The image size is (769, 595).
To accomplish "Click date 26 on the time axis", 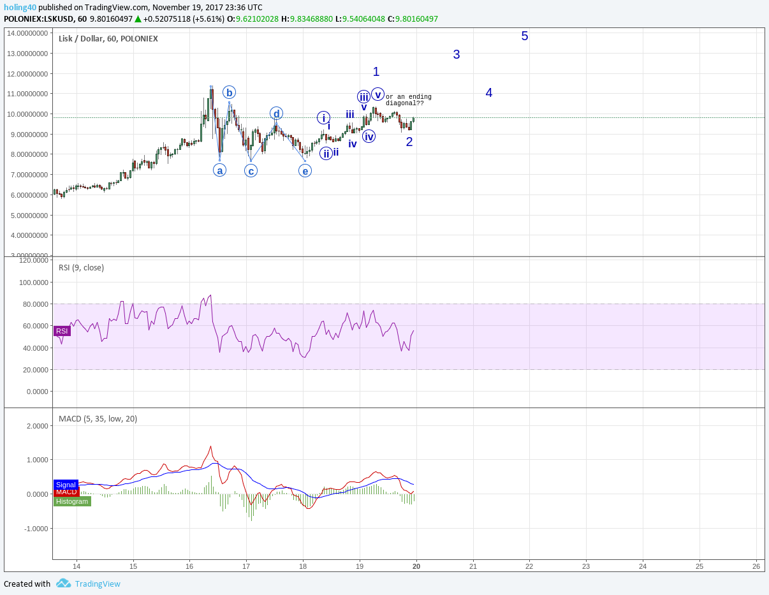I will coord(756,566).
